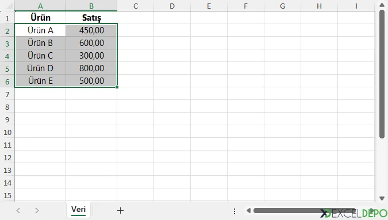Viewport: 388px width, 220px height.
Task: Select column B header
Action: click(x=91, y=6)
